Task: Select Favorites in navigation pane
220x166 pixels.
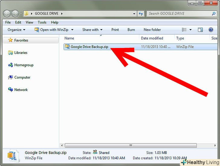Action: (x=21, y=40)
